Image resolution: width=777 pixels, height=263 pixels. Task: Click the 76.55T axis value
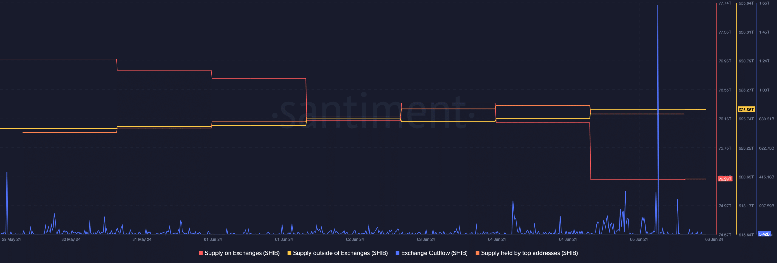coord(725,90)
